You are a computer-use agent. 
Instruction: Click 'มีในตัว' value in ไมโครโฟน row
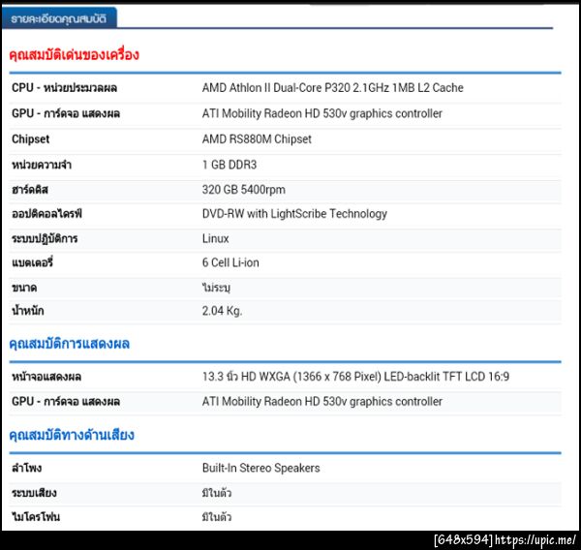click(217, 517)
